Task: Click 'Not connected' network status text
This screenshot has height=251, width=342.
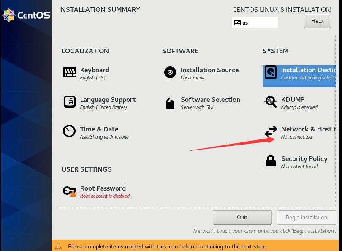Action: point(296,137)
